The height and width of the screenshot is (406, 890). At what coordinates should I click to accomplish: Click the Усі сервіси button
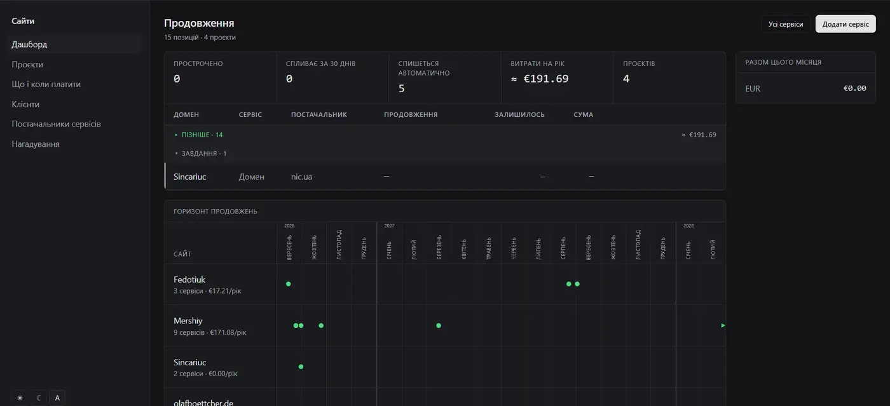786,24
